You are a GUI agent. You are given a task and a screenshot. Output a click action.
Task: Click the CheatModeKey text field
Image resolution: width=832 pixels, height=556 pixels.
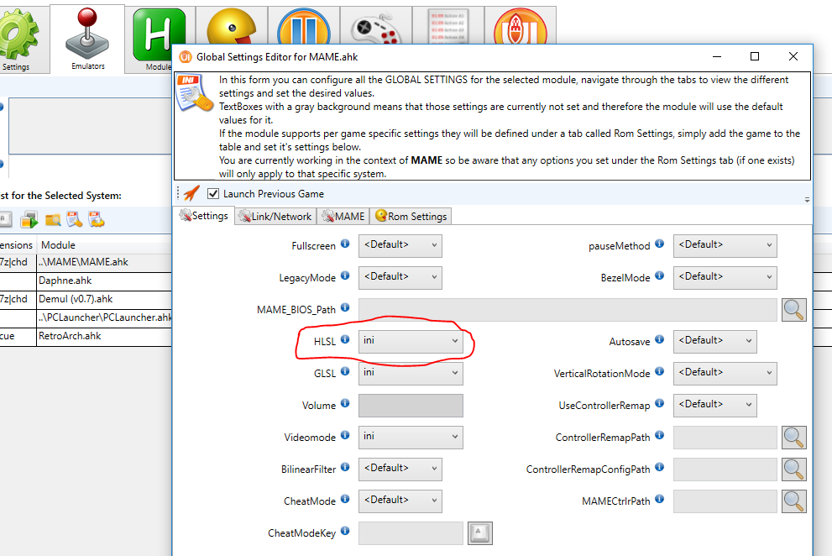pos(411,532)
